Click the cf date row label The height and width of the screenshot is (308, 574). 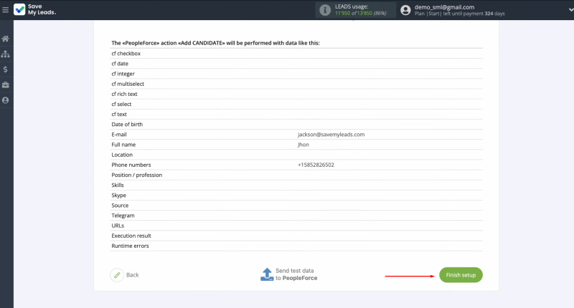point(120,64)
